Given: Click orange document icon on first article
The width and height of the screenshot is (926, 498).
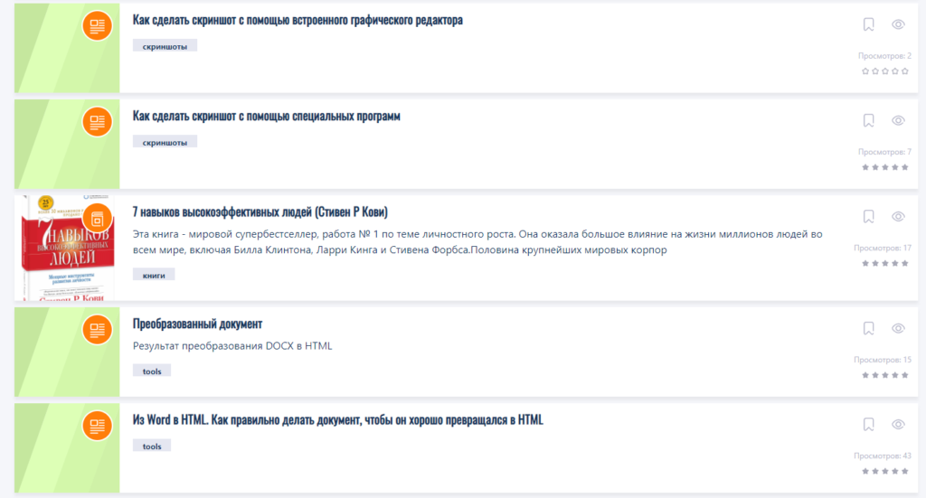Looking at the screenshot, I should (97, 25).
